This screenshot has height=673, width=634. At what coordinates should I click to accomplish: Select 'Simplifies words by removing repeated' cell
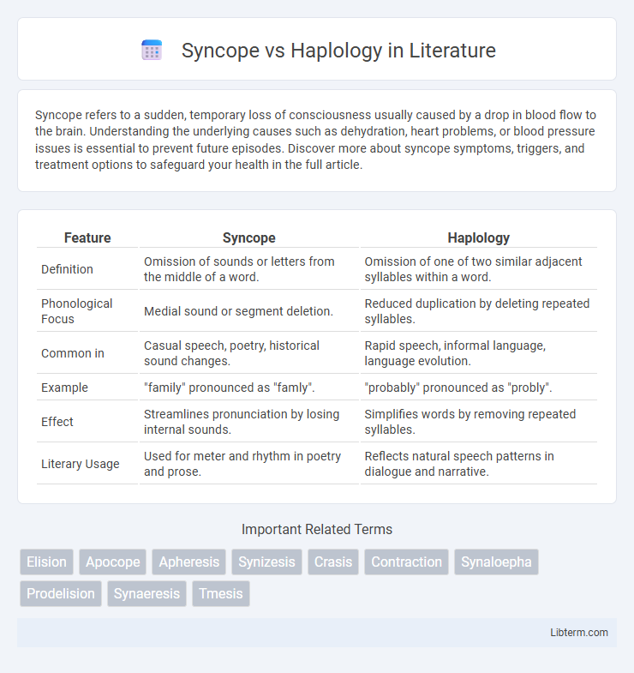click(x=479, y=422)
